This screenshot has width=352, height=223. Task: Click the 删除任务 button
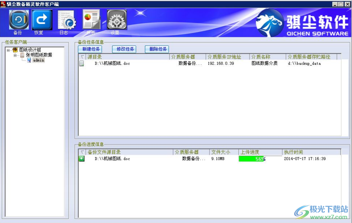click(157, 49)
